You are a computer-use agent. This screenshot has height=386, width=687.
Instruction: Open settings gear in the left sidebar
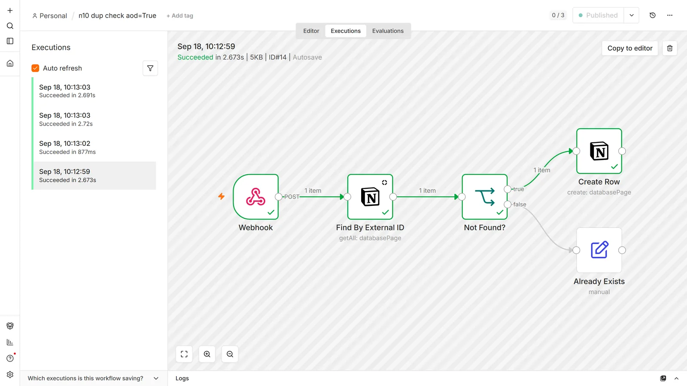tap(10, 374)
